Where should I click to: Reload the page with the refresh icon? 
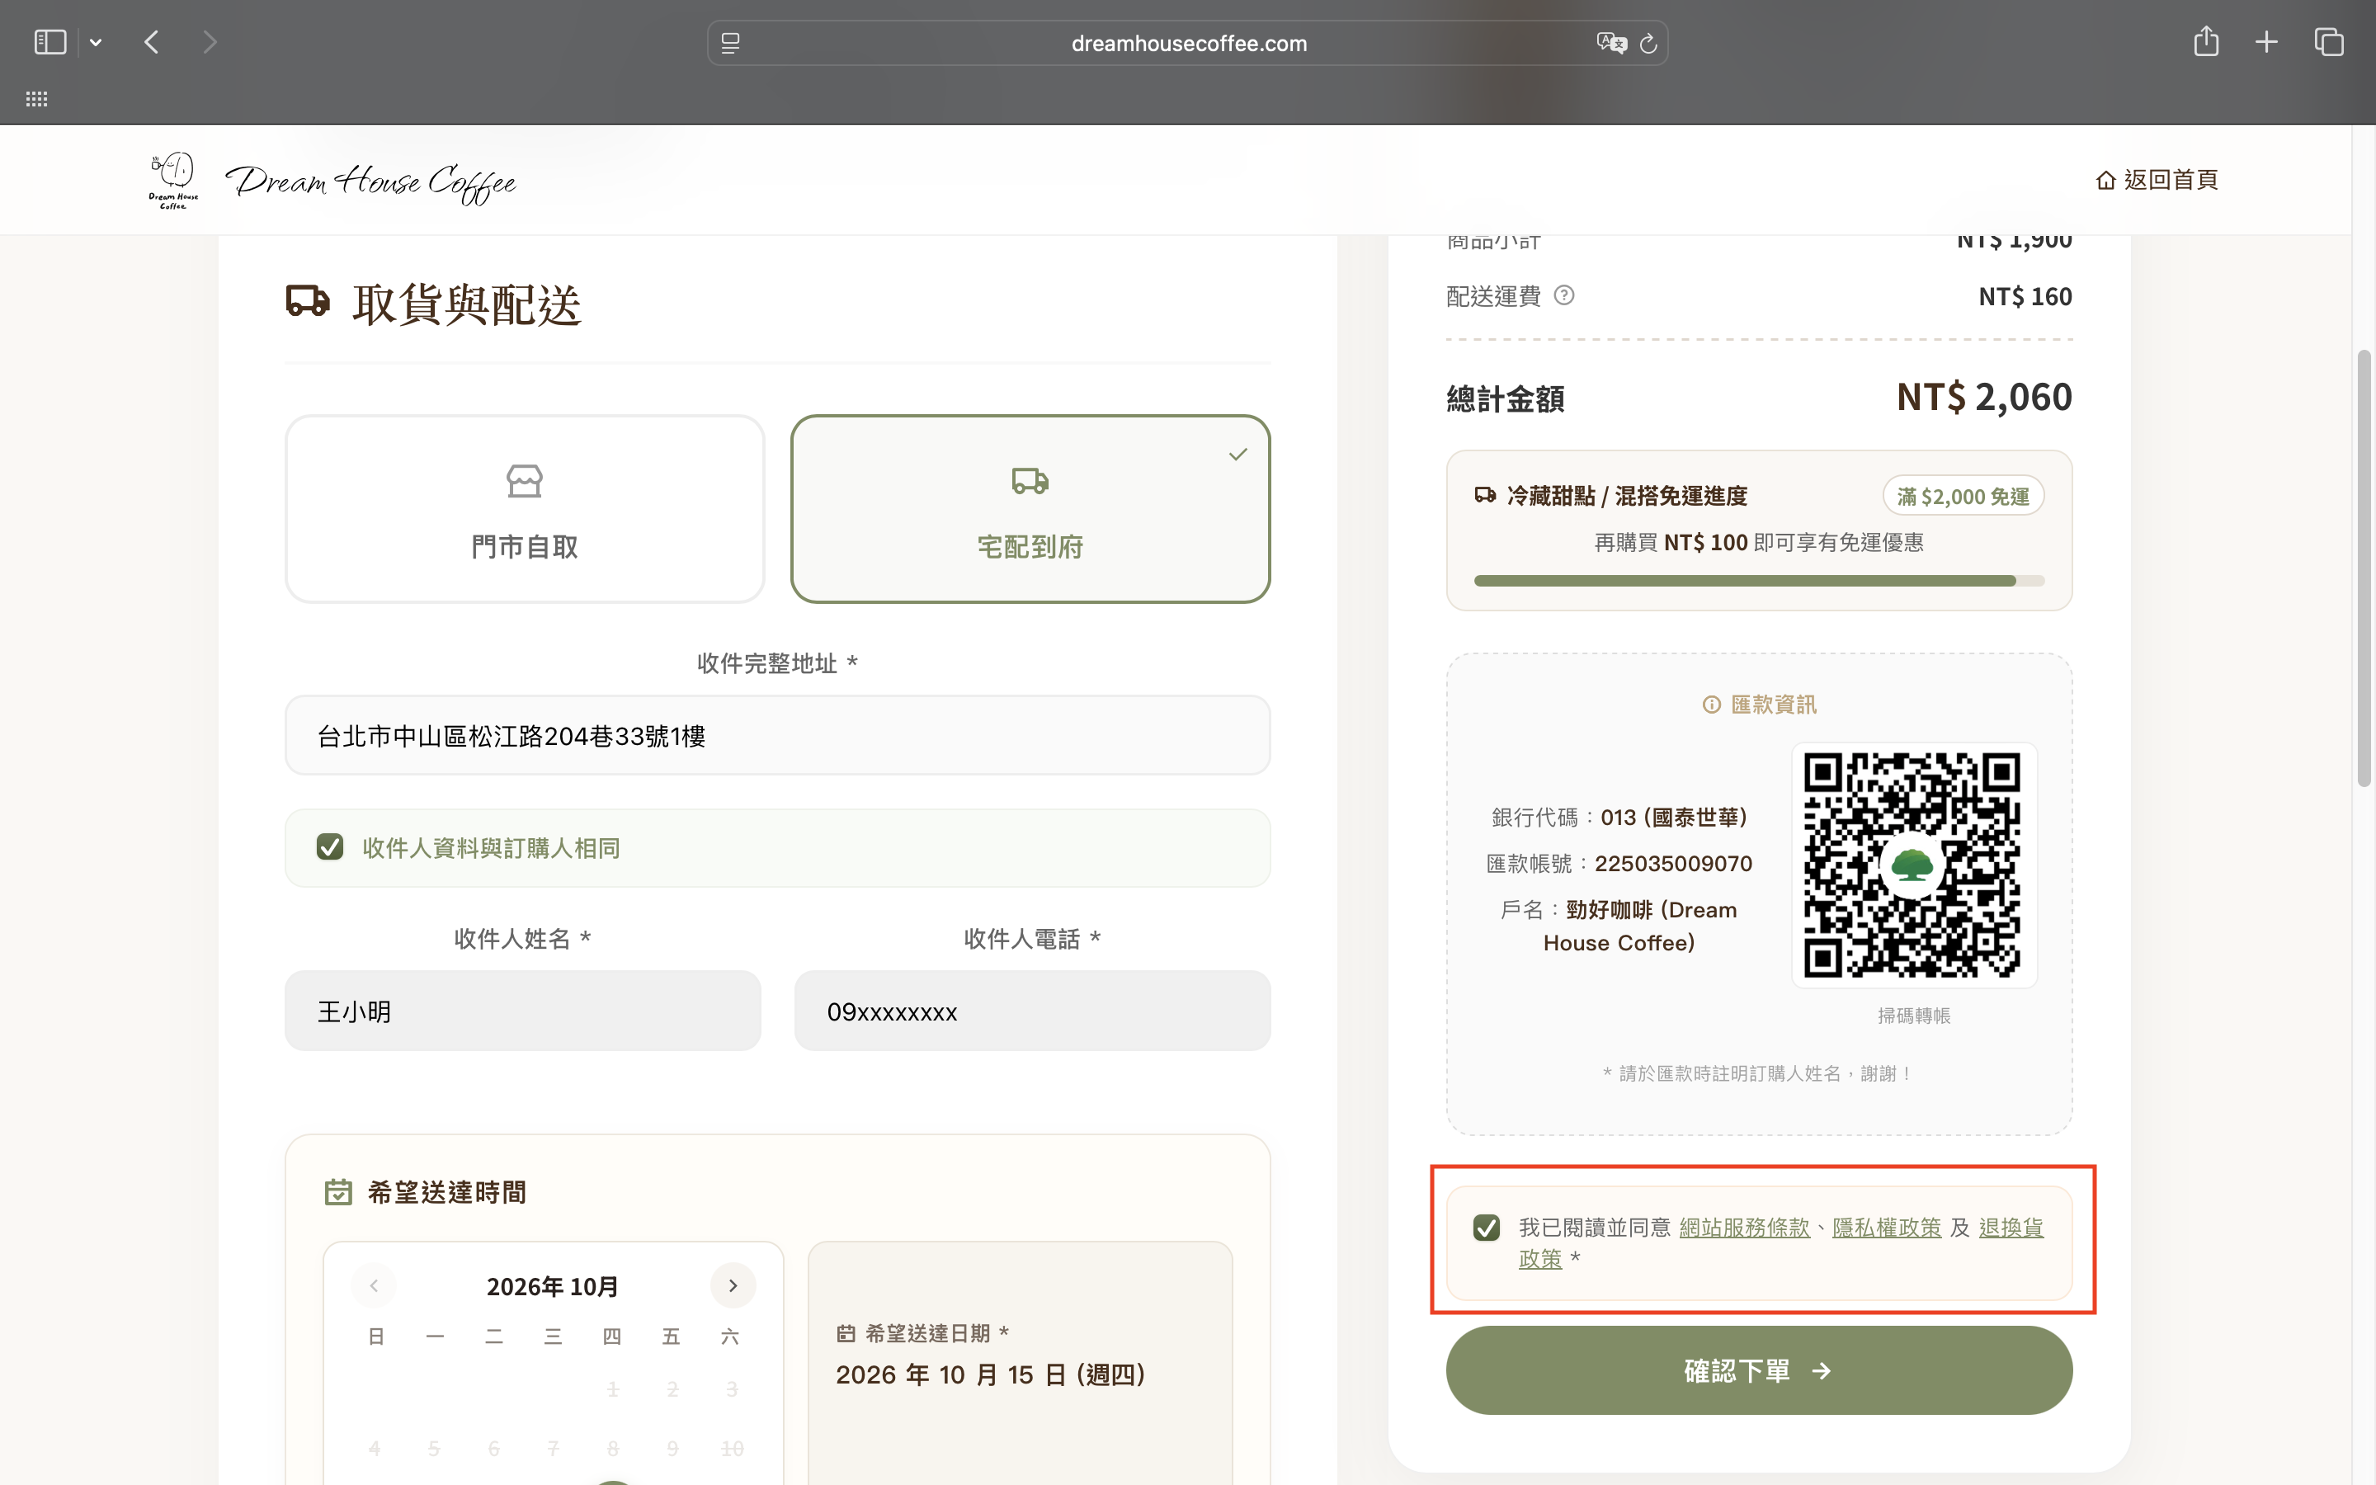[1649, 43]
